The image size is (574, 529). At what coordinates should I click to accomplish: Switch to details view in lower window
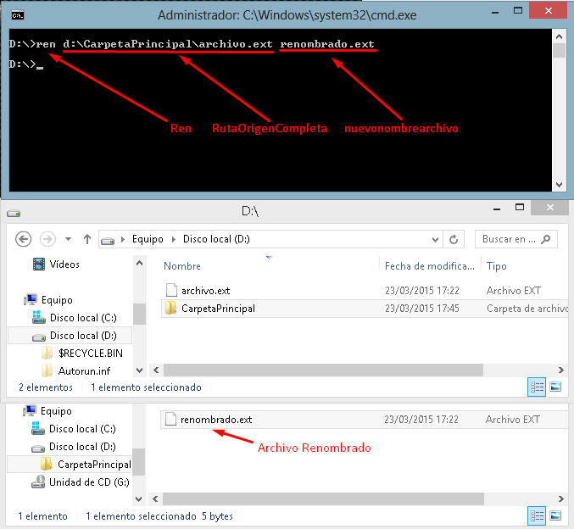[537, 515]
